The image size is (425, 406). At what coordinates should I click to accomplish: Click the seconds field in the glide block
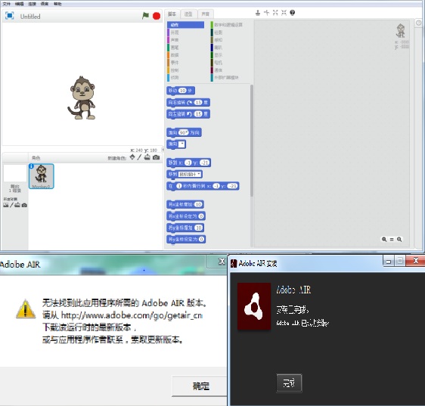179,186
